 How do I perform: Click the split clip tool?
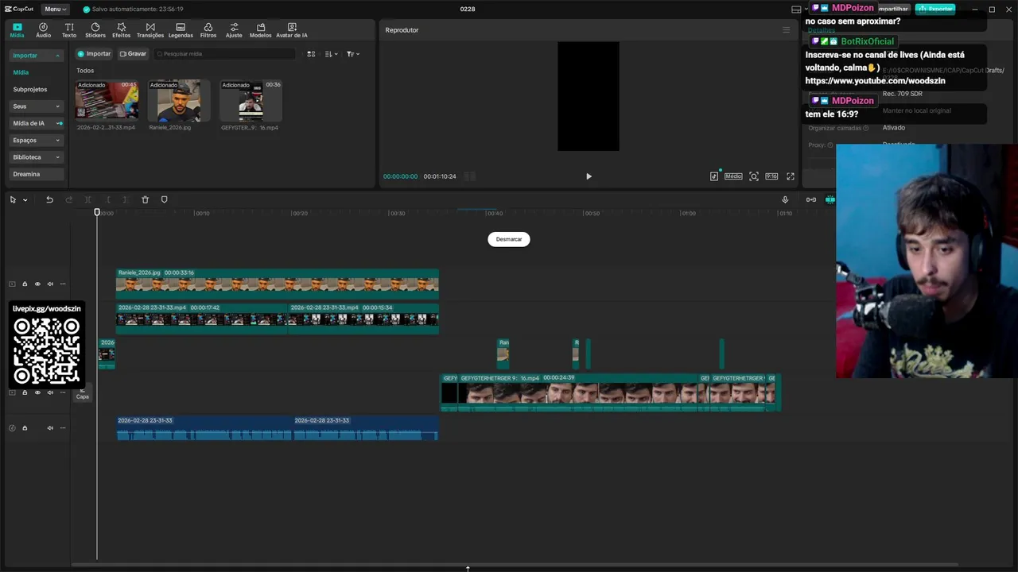coord(87,199)
